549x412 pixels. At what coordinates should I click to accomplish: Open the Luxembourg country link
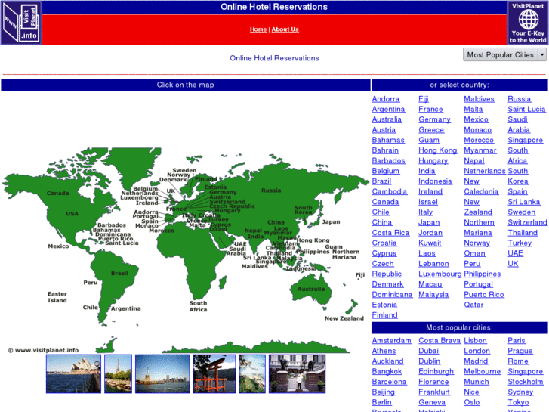[x=440, y=274]
